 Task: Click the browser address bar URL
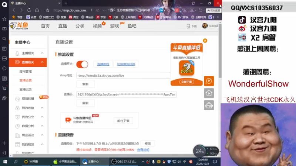[70, 10]
